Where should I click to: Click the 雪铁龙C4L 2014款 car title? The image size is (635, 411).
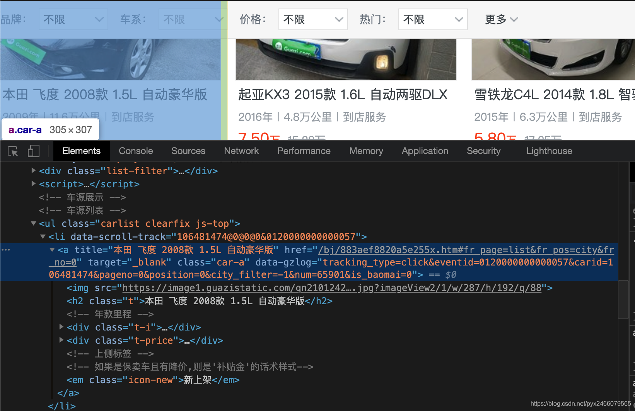coord(555,94)
